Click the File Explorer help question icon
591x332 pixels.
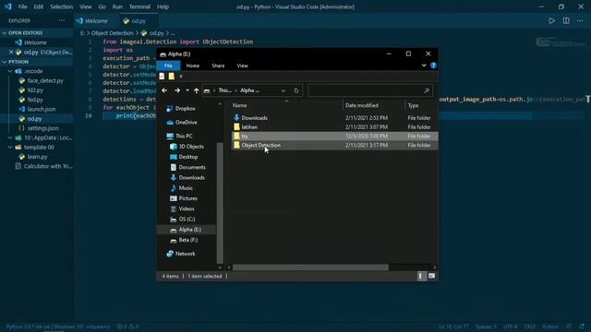click(433, 65)
